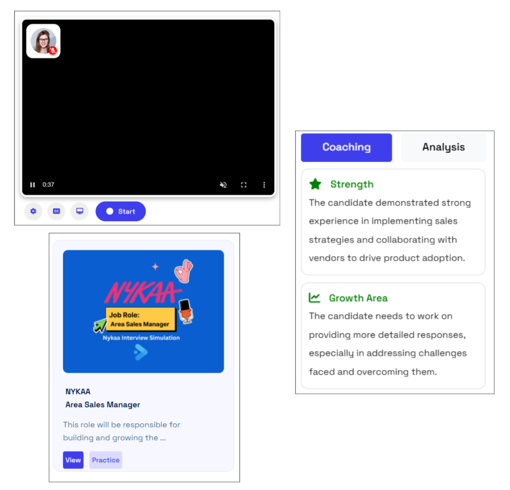Pause the interview video playback

click(32, 185)
